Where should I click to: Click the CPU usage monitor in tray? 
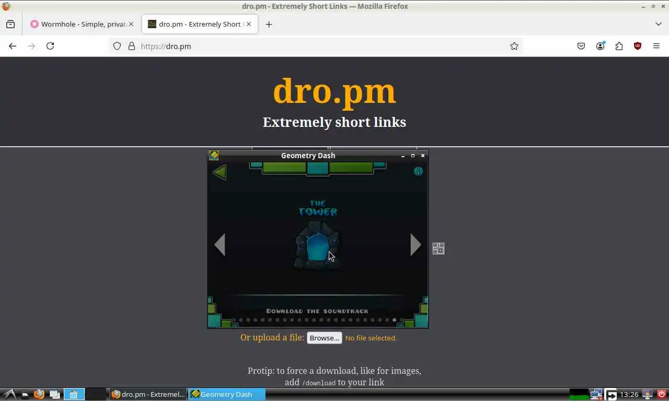point(579,394)
